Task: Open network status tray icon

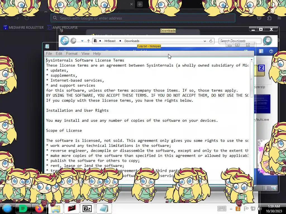Action: [253, 209]
